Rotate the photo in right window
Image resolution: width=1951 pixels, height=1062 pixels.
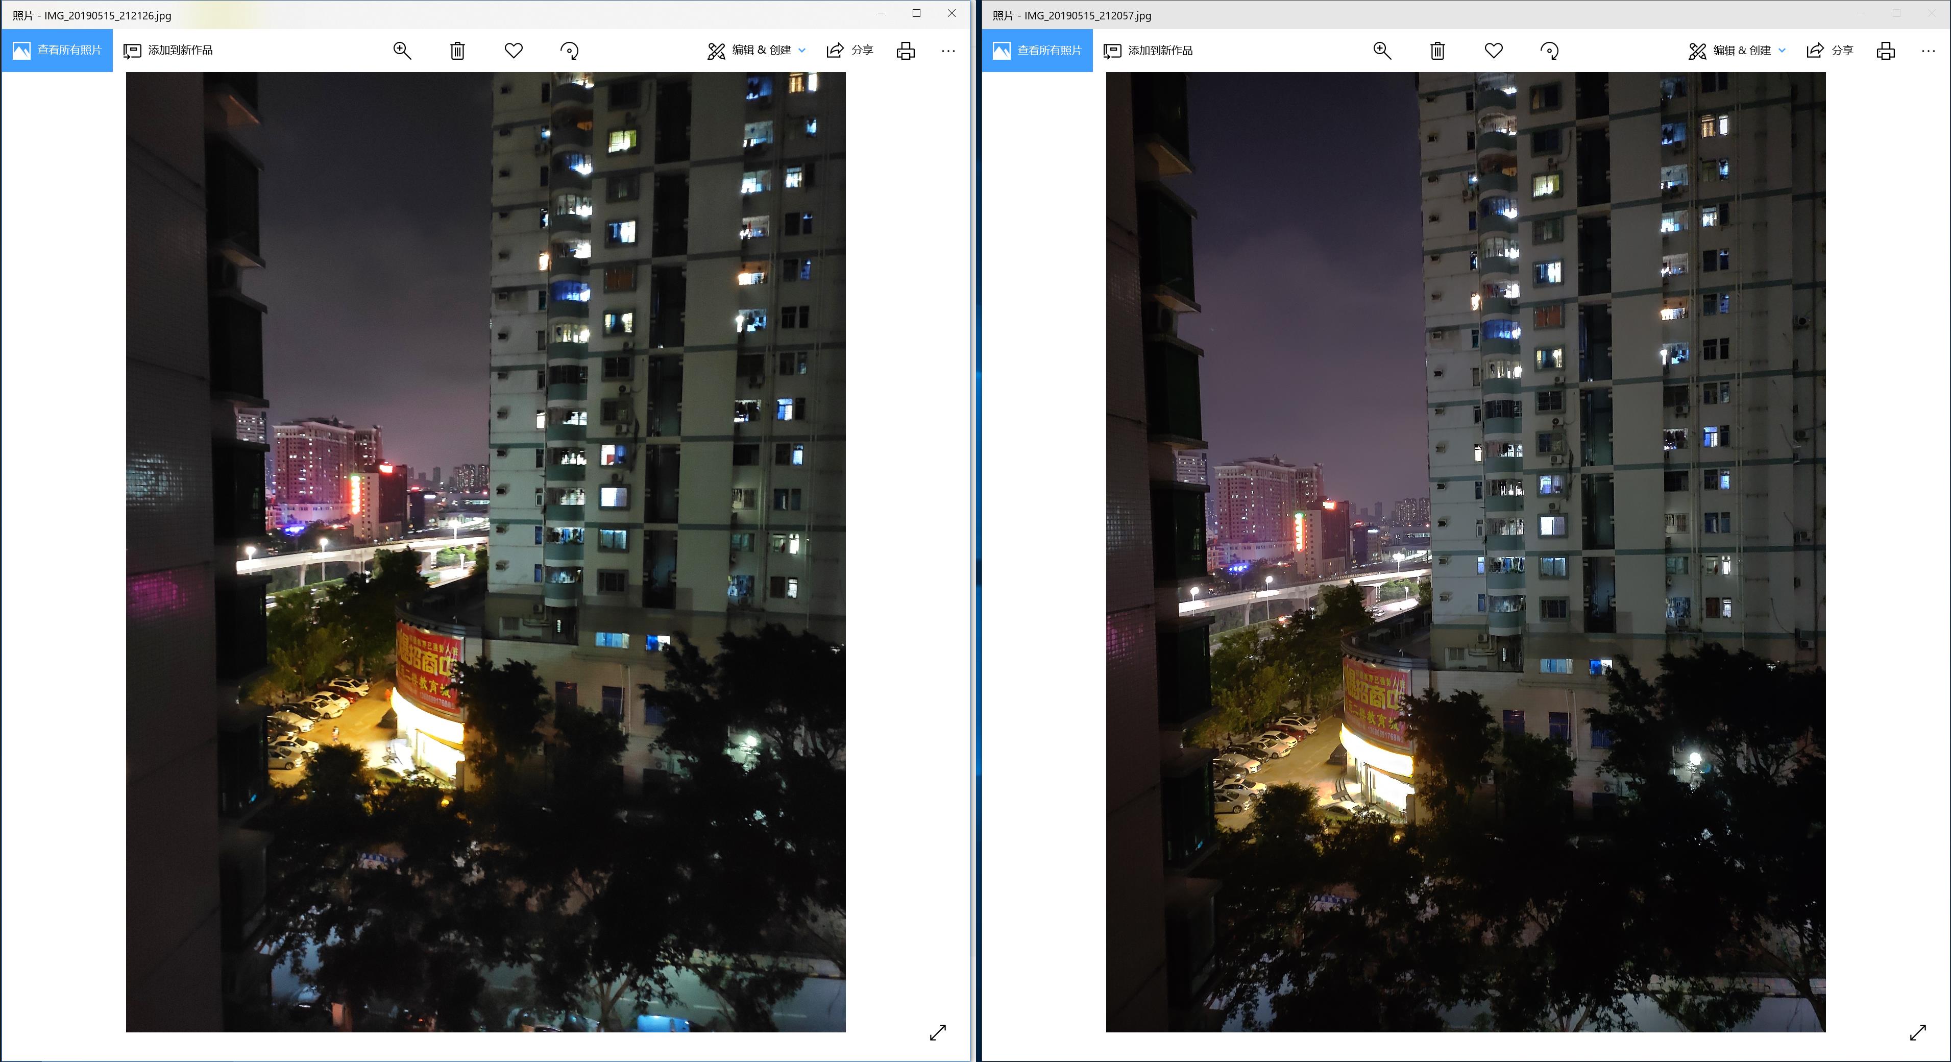point(1550,51)
